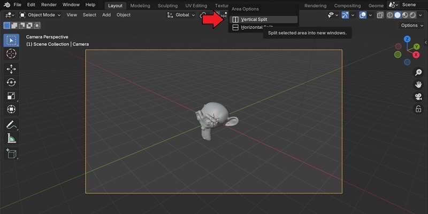Set selection mode to Intersect
This screenshot has width=428, height=214.
pyautogui.click(x=37, y=26)
